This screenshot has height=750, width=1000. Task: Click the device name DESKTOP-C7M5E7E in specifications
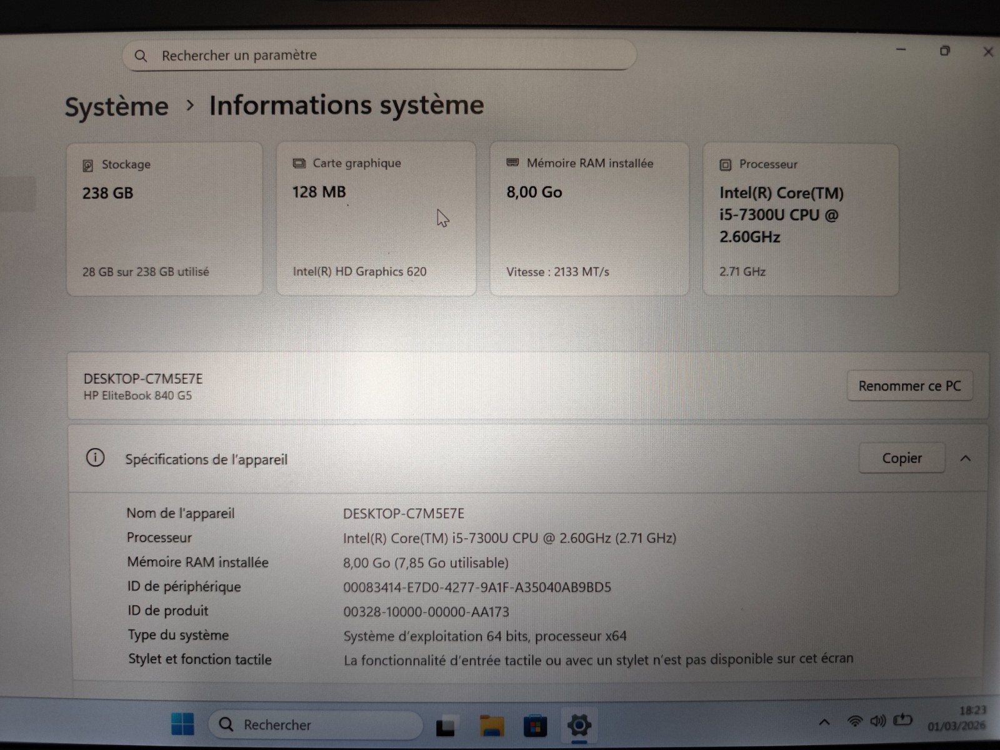click(x=404, y=514)
